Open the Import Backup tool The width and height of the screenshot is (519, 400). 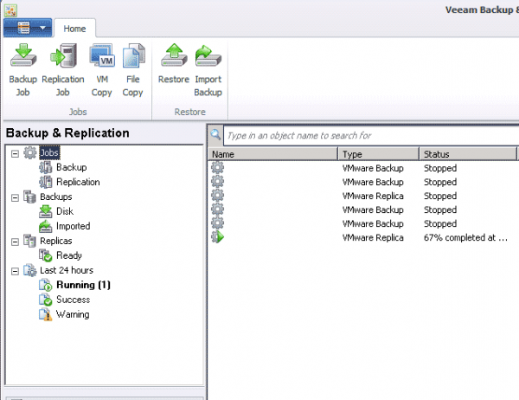pyautogui.click(x=208, y=69)
